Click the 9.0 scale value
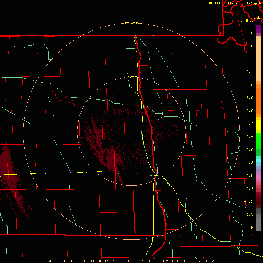The width and height of the screenshot is (263, 263). coord(250,46)
